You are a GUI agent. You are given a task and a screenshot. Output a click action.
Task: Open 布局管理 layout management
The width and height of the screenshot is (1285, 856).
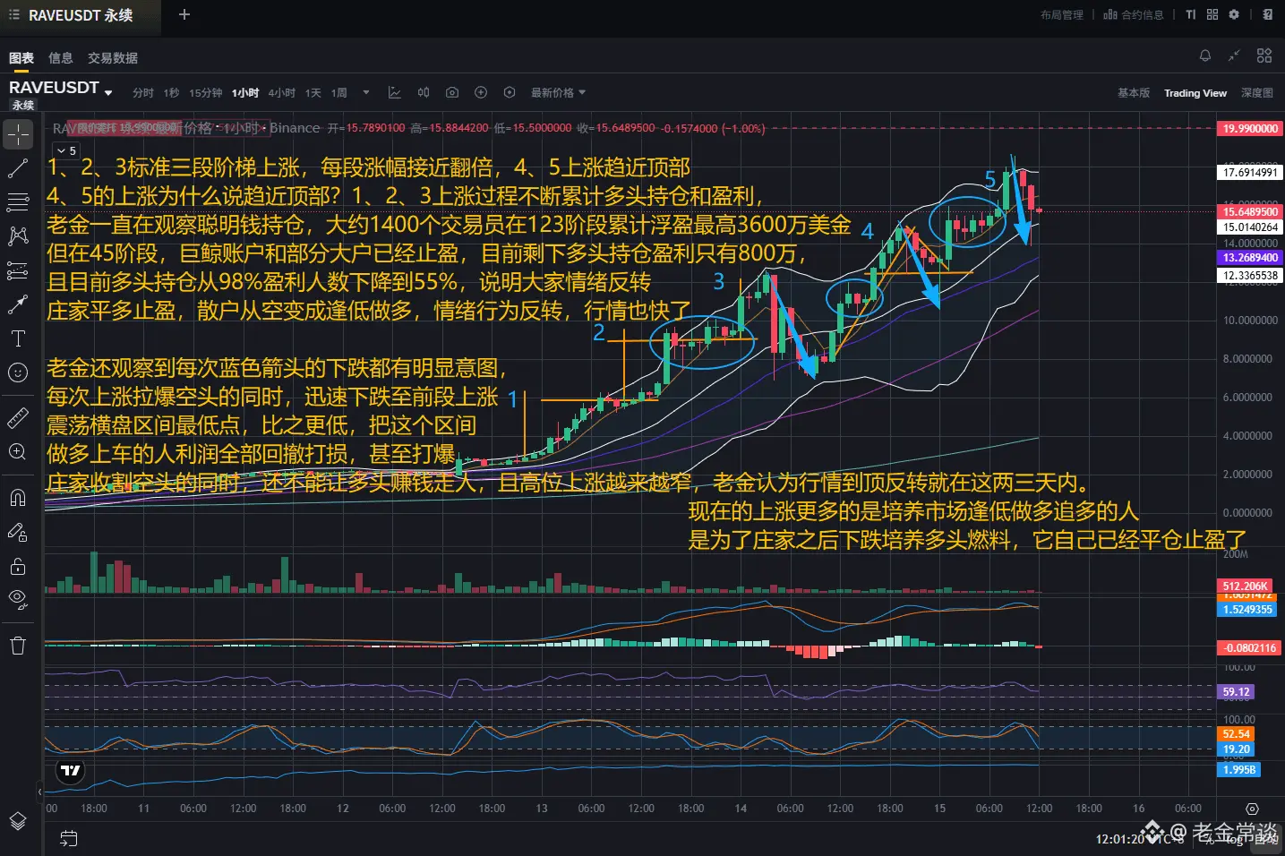[x=1062, y=15]
